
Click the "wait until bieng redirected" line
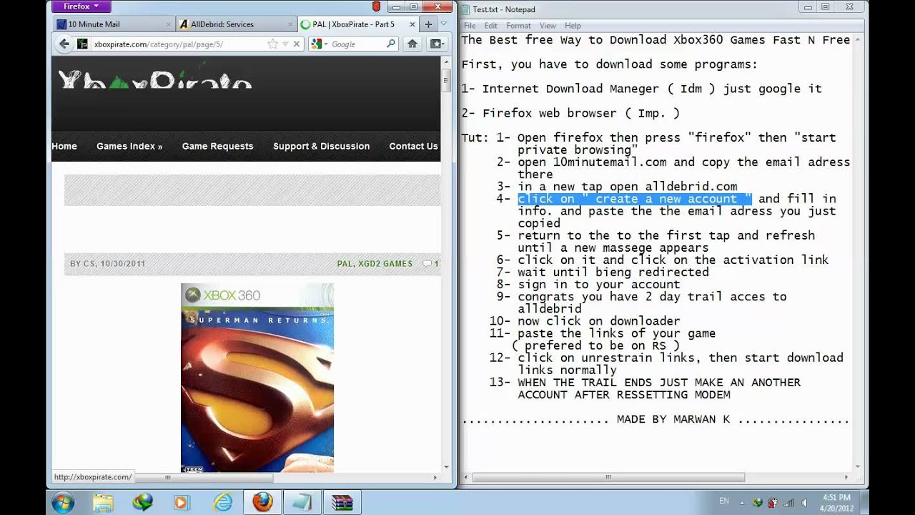click(x=613, y=272)
